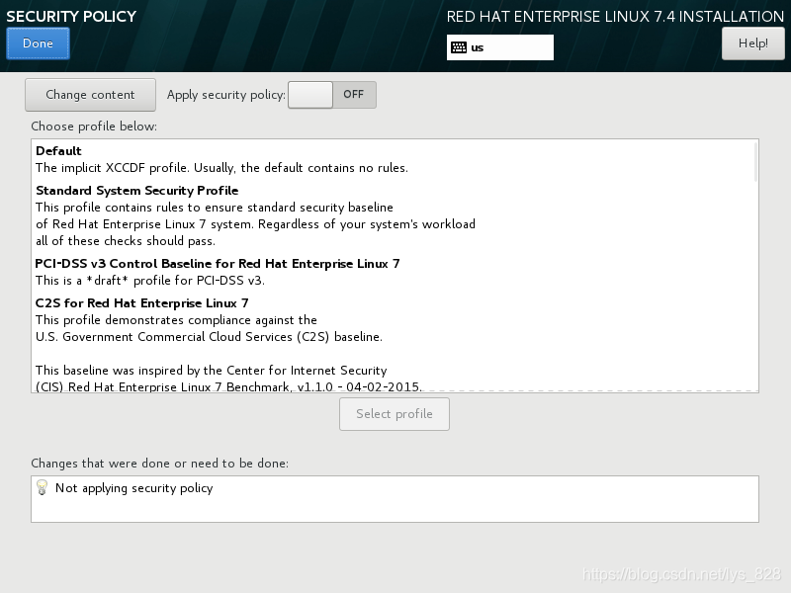Open the Help! documentation
791x593 pixels.
coord(752,43)
